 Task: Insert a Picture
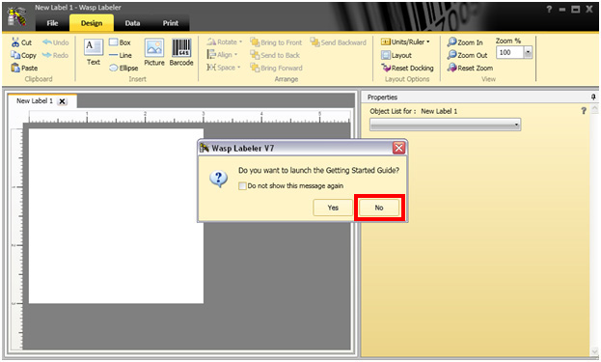(154, 52)
